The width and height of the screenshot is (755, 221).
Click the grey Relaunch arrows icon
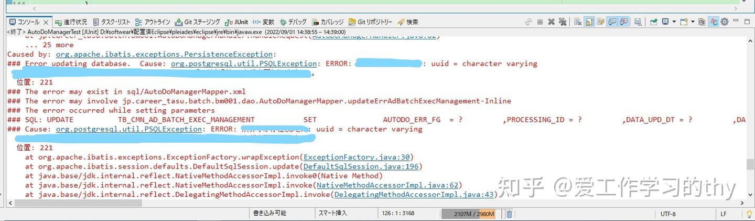pyautogui.click(x=528, y=22)
